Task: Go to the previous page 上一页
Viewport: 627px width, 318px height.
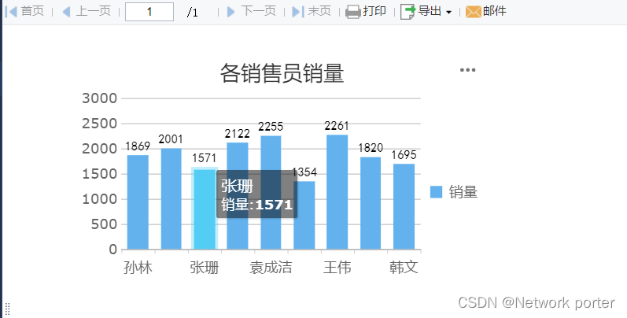Action: pos(87,11)
